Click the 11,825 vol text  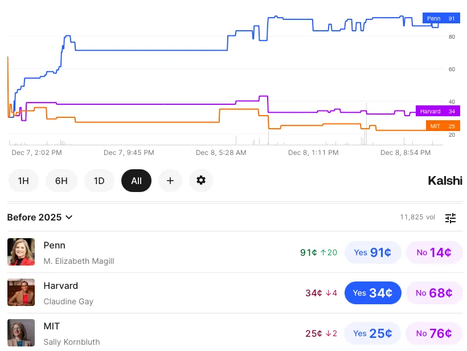pyautogui.click(x=417, y=217)
